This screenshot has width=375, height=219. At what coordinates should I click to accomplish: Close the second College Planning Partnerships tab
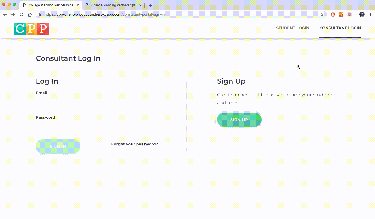pos(140,5)
